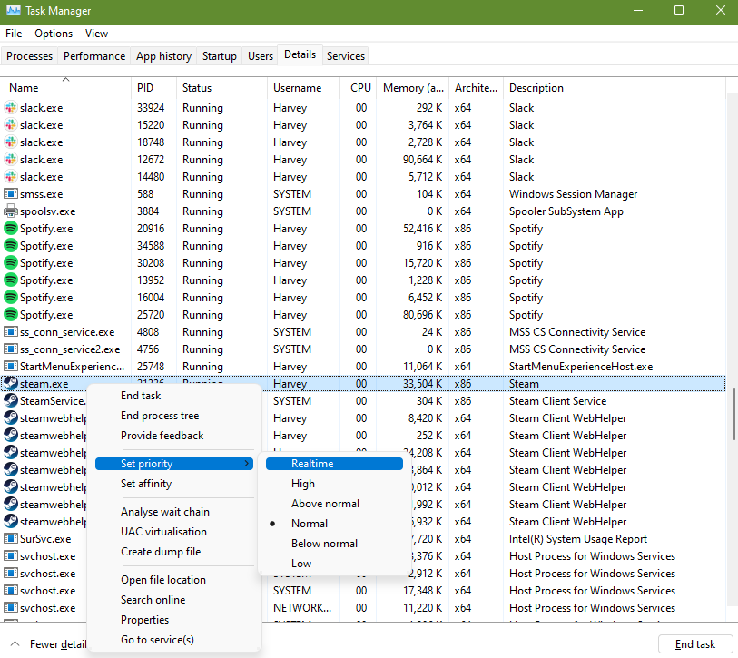The width and height of the screenshot is (738, 658).
Task: Choose Provide feedback menu entry
Action: [174, 436]
